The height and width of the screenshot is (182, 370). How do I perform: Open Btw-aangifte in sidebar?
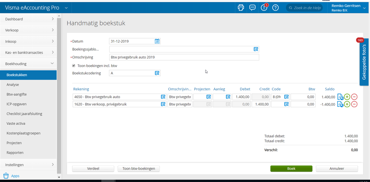coord(17,94)
